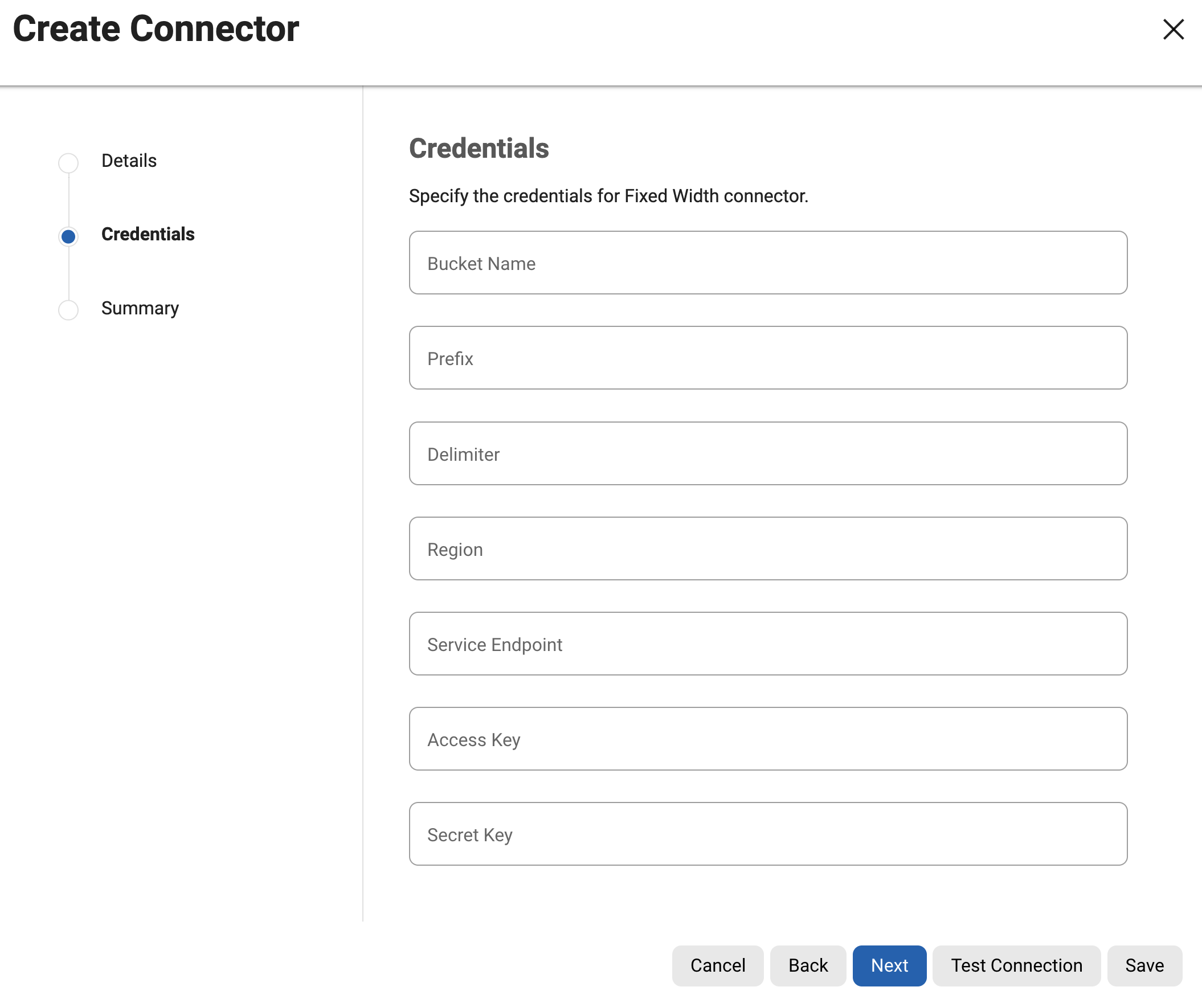Viewport: 1202px width, 999px height.
Task: Jump to the Summary step label
Action: point(140,308)
